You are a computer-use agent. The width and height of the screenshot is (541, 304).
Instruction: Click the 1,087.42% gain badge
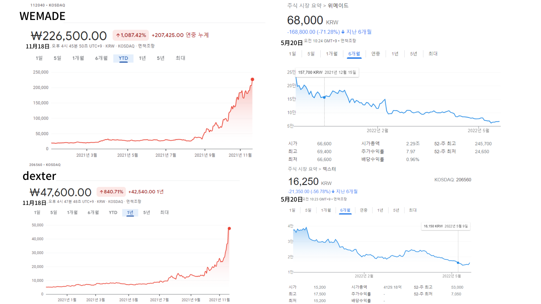(x=131, y=35)
